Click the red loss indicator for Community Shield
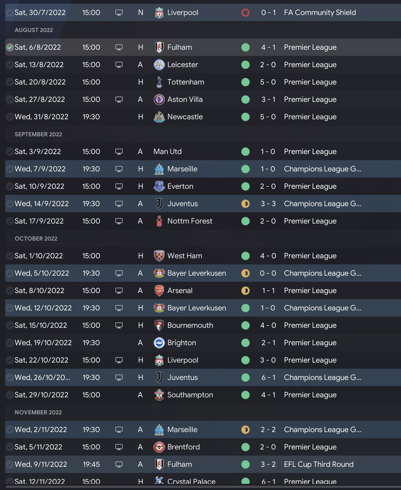Image resolution: width=401 pixels, height=490 pixels. click(x=246, y=13)
